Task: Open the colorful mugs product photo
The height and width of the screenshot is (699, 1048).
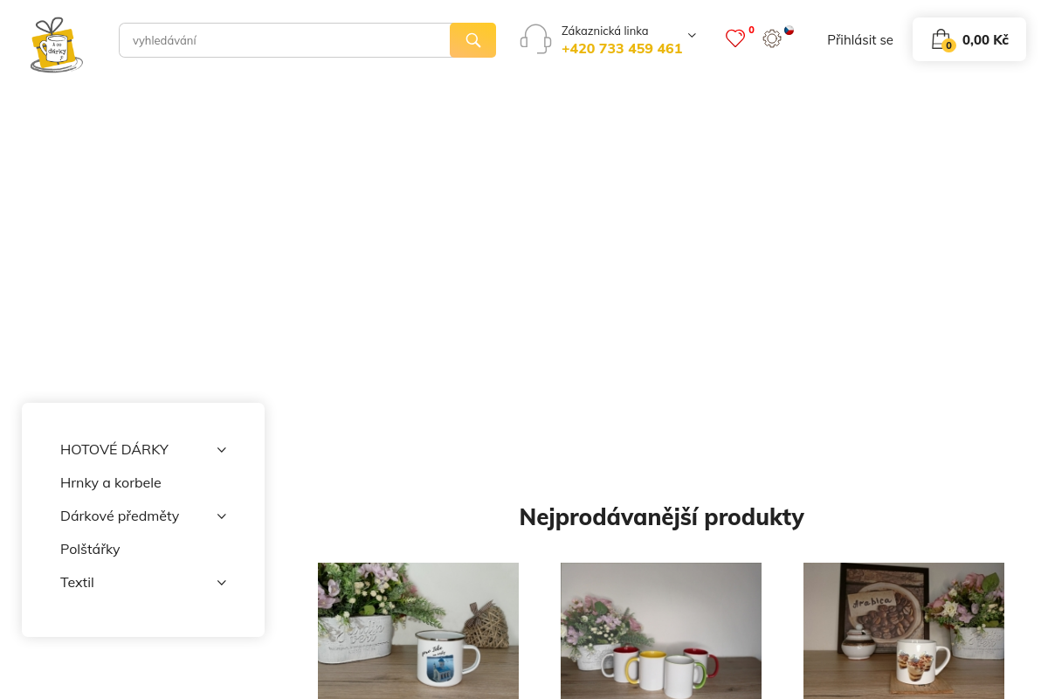Action: click(661, 631)
